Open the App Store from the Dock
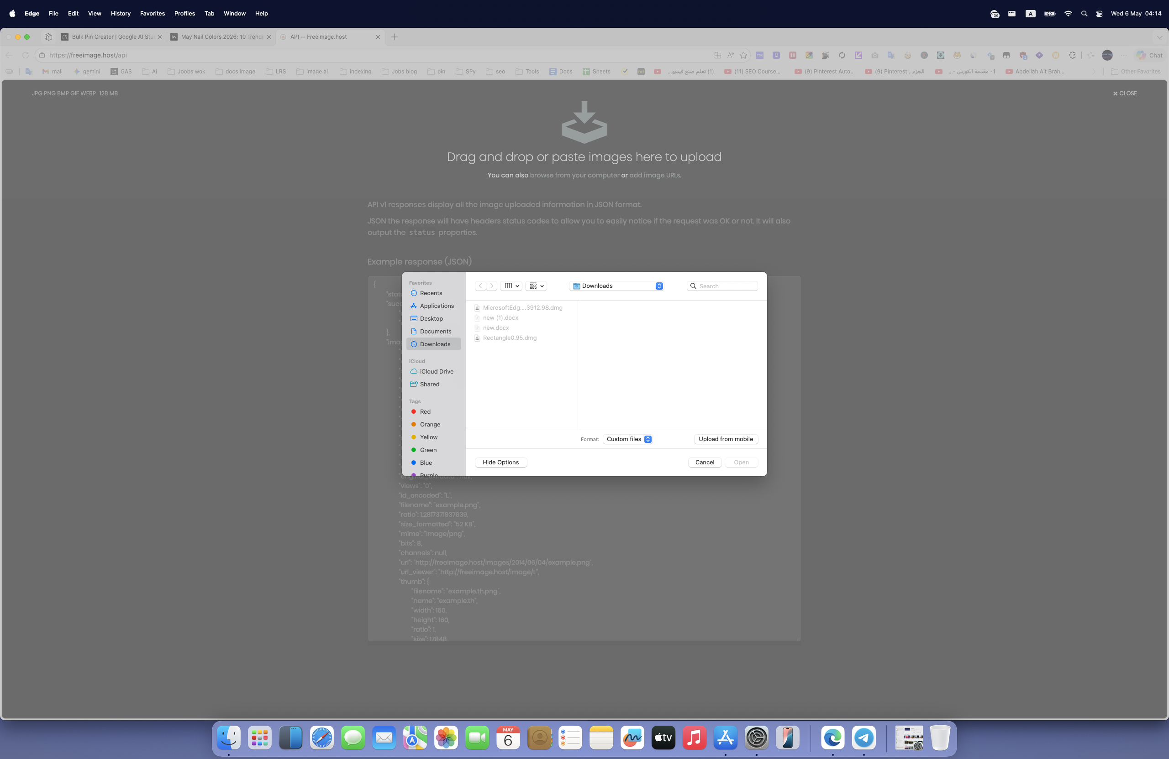This screenshot has height=759, width=1169. tap(726, 738)
